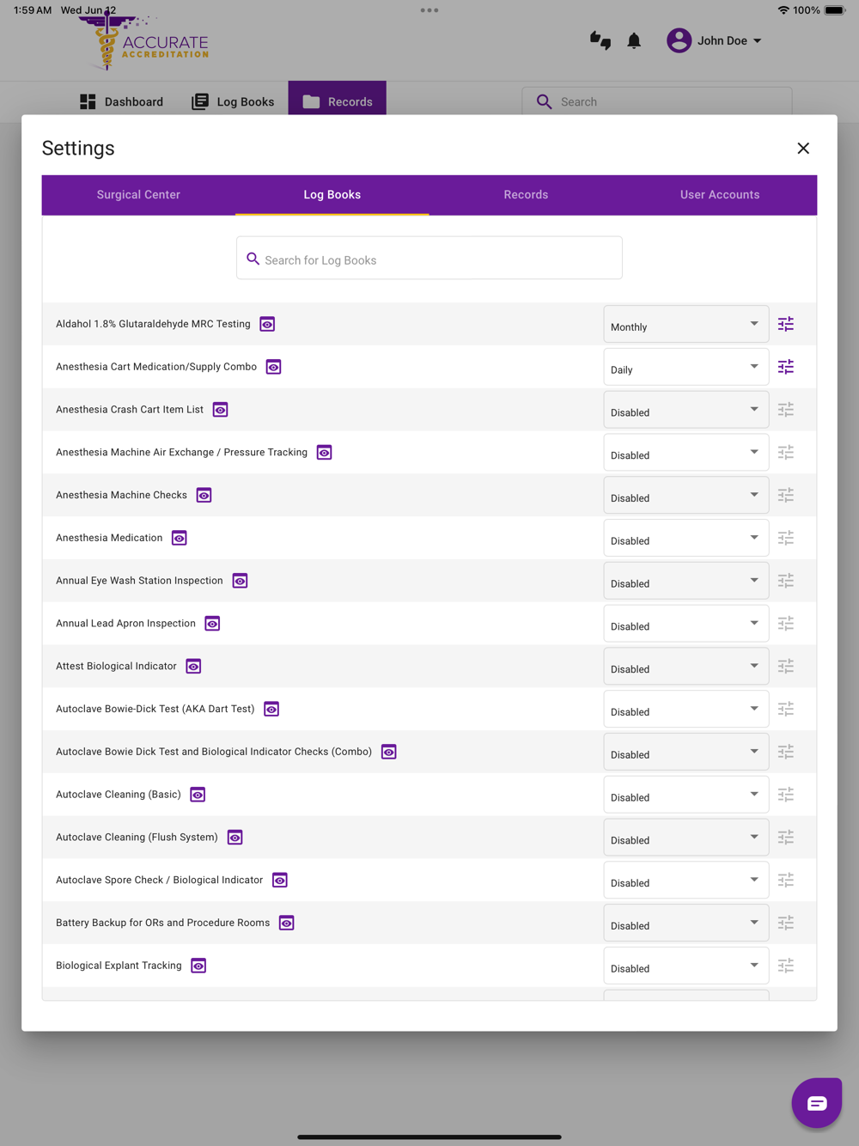The height and width of the screenshot is (1146, 859).
Task: Click sliders icon for Anesthesia Machine Checks
Action: (x=786, y=495)
